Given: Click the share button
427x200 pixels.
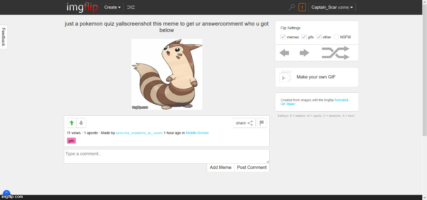Looking at the screenshot, I should [x=244, y=123].
